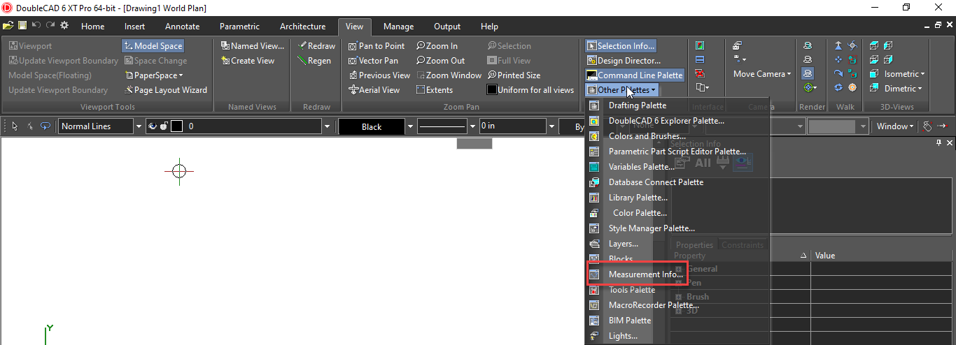
Task: Choose BIM Palette from the menu
Action: [x=629, y=321]
